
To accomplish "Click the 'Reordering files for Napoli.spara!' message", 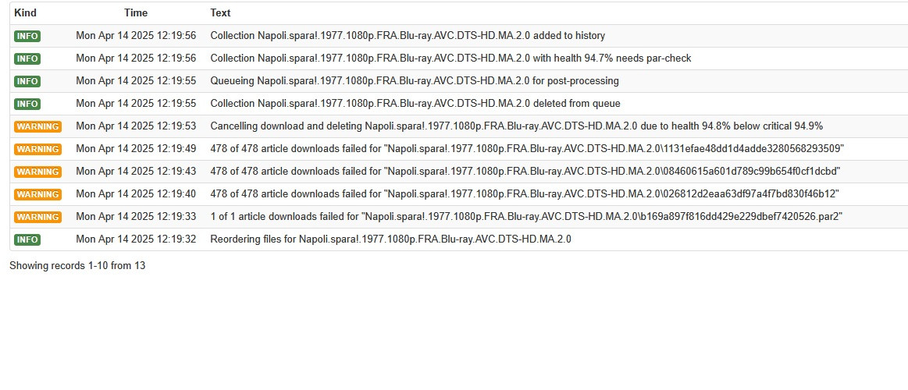I will (391, 239).
